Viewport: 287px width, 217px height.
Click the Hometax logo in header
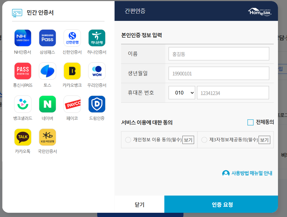260,12
